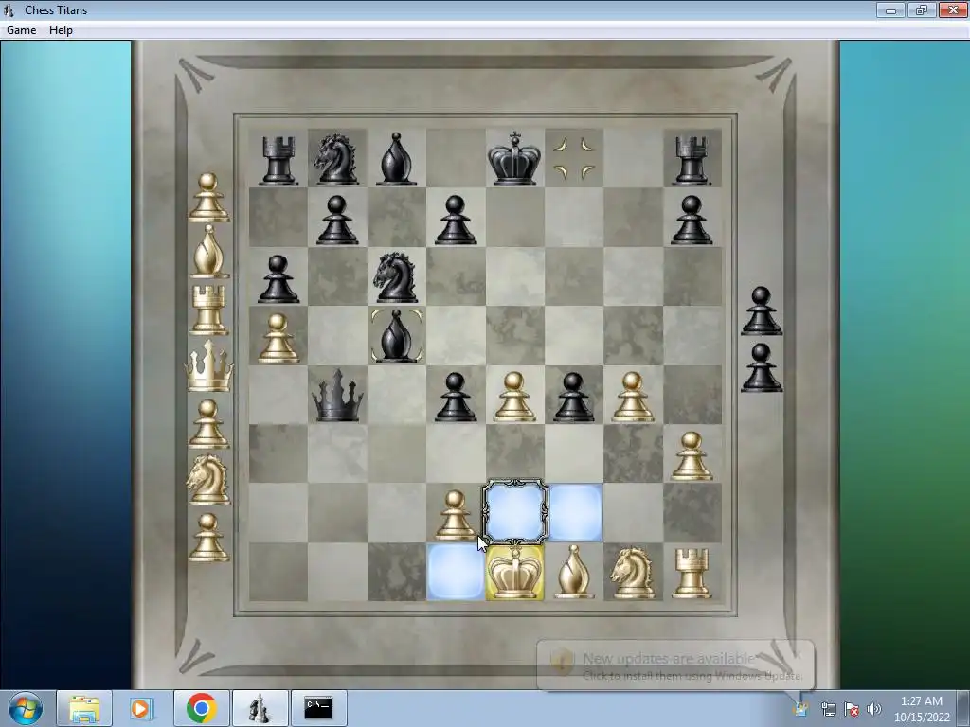Click the Windows Update tray icon

tap(801, 709)
